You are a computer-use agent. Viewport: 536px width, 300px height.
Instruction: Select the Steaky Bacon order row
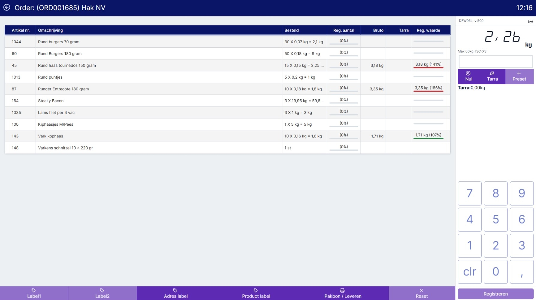[150, 101]
